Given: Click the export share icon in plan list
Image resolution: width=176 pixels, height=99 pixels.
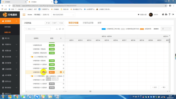Looking at the screenshot, I should point(63,29).
